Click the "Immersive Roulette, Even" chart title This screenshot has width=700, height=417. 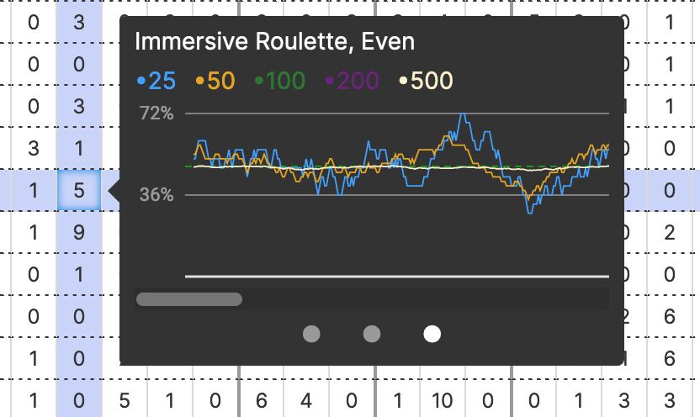pos(274,41)
